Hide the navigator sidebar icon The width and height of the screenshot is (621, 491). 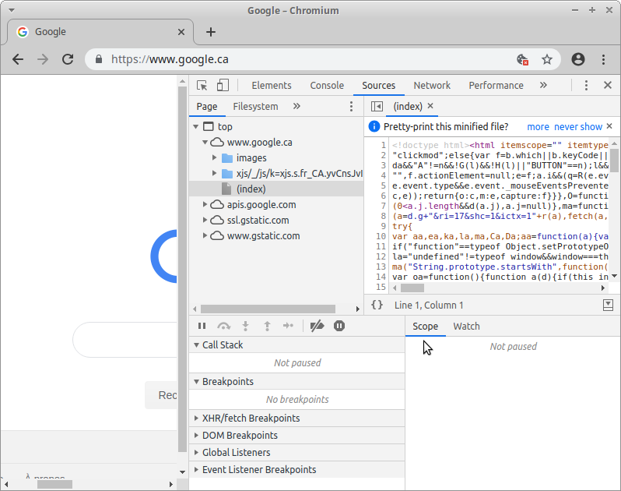click(377, 107)
